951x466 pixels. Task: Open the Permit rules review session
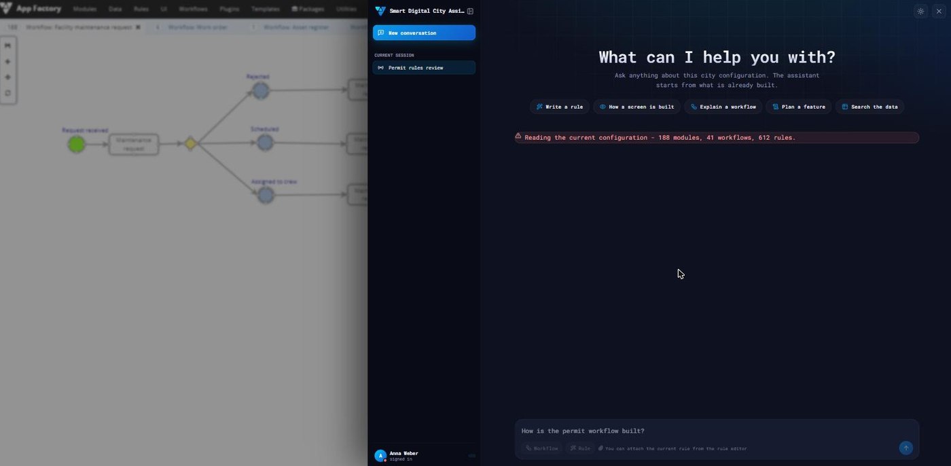[424, 68]
